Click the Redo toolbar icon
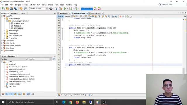The height and width of the screenshot is (105, 187). pyautogui.click(x=25, y=8)
